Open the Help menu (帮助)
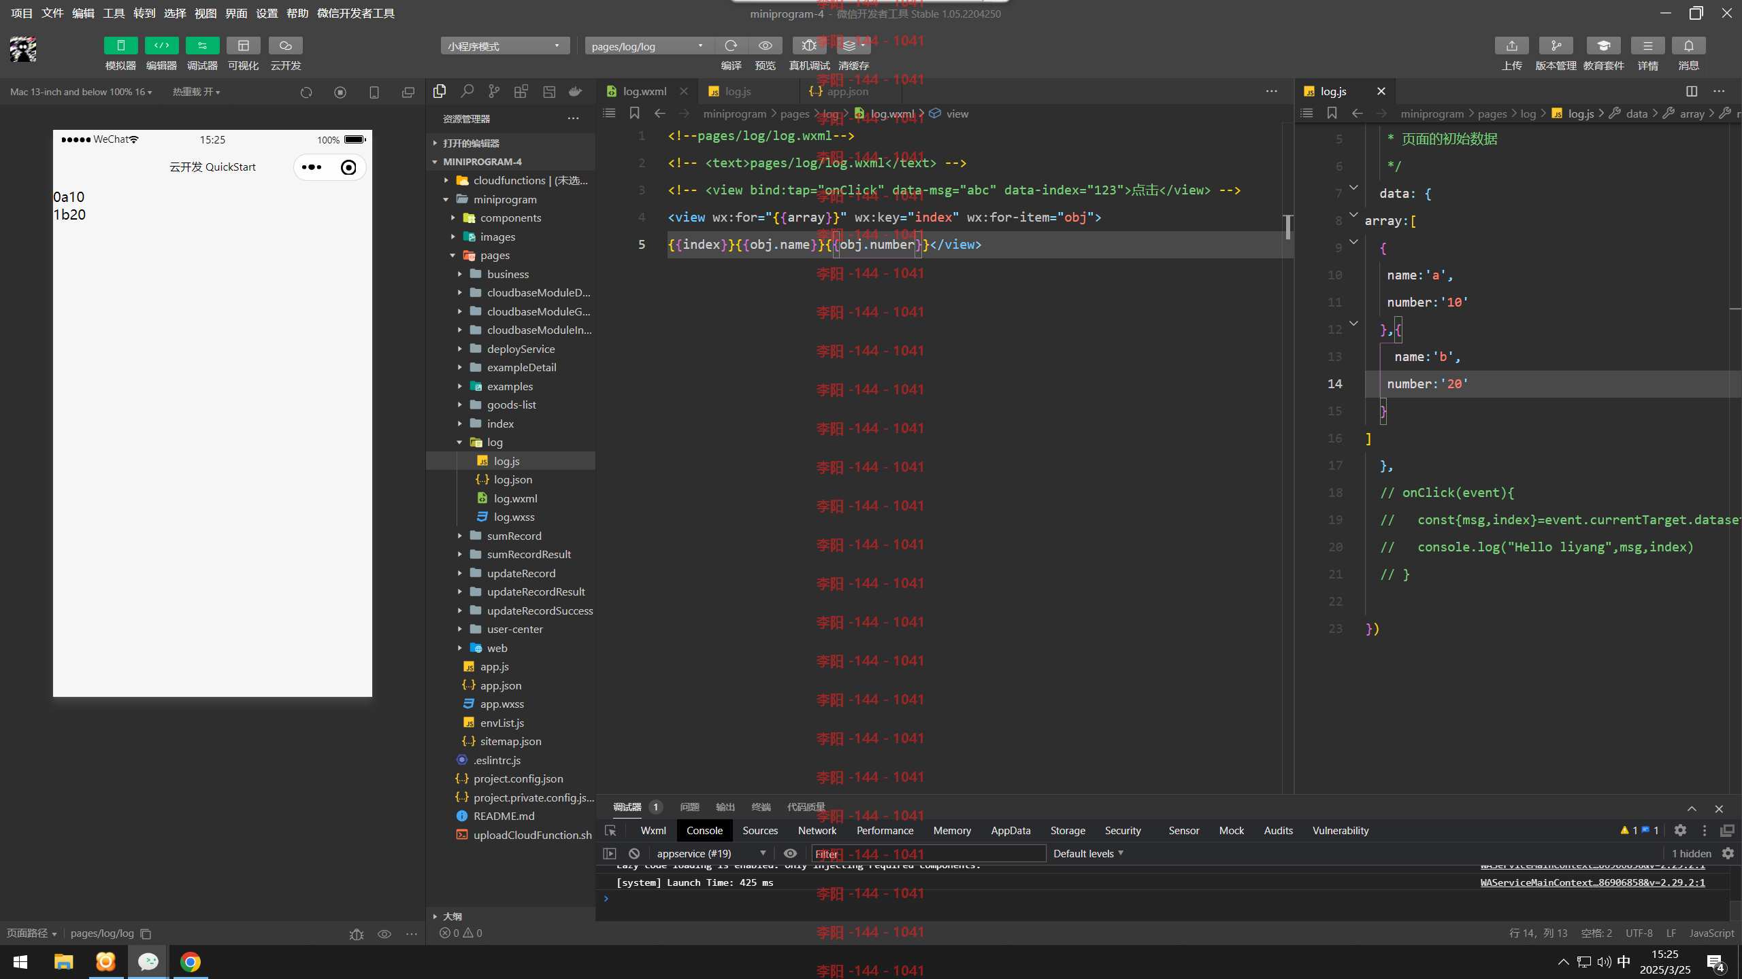 click(x=297, y=13)
